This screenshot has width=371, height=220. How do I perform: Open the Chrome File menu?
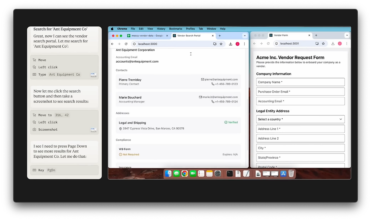pyautogui.click(x=133, y=29)
